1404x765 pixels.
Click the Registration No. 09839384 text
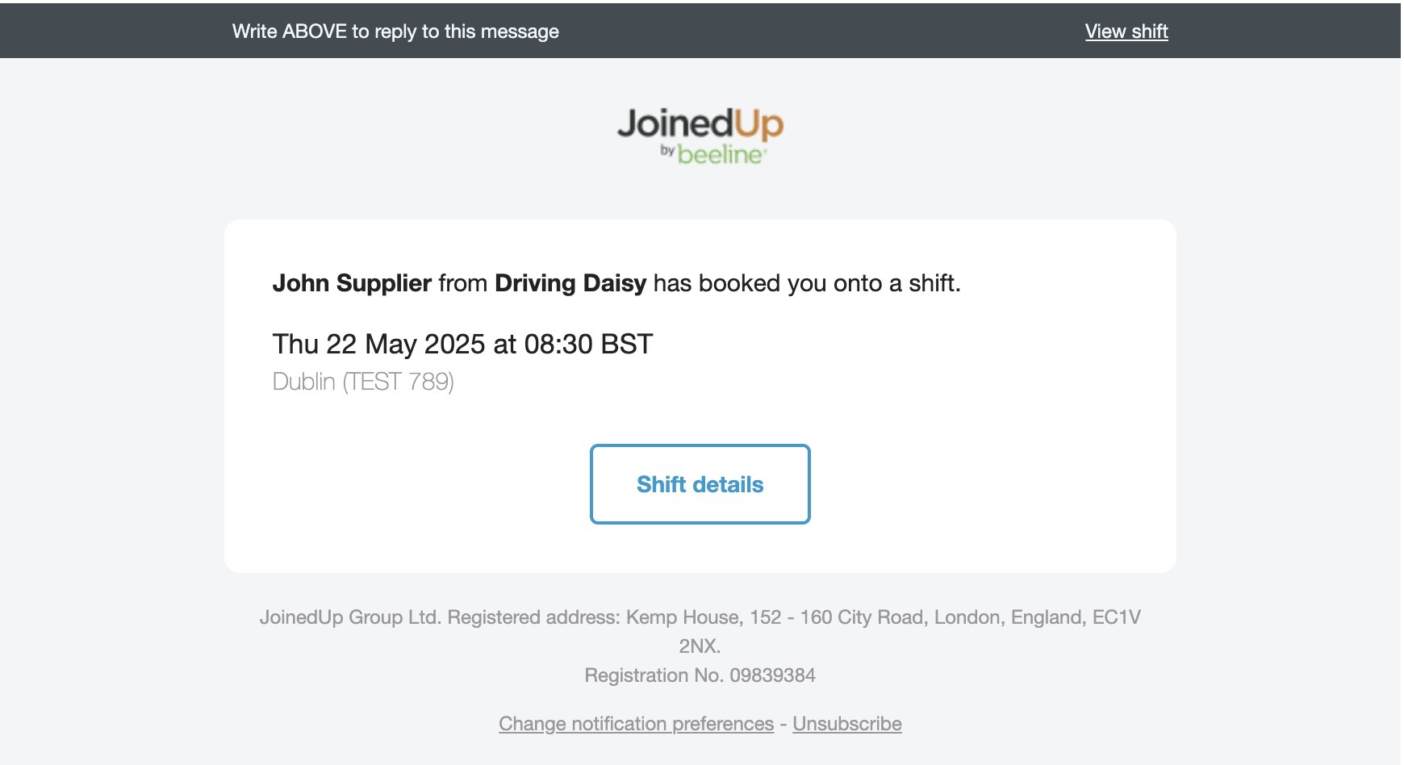coord(700,675)
